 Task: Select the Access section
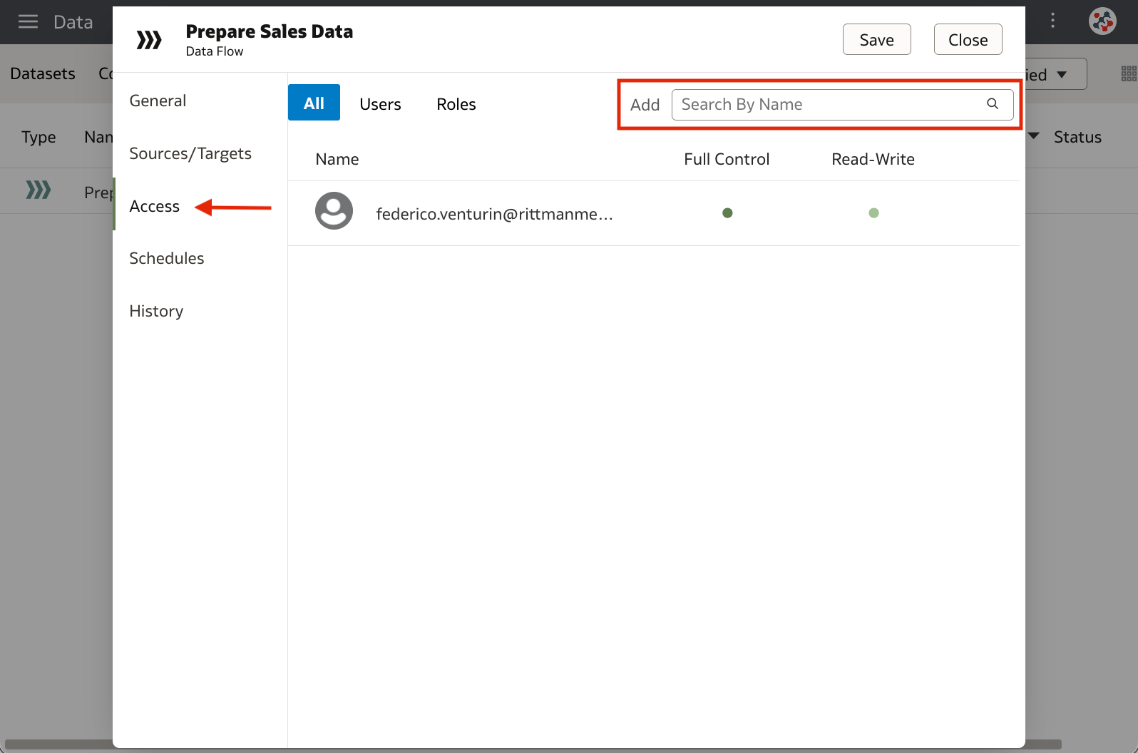(x=155, y=206)
